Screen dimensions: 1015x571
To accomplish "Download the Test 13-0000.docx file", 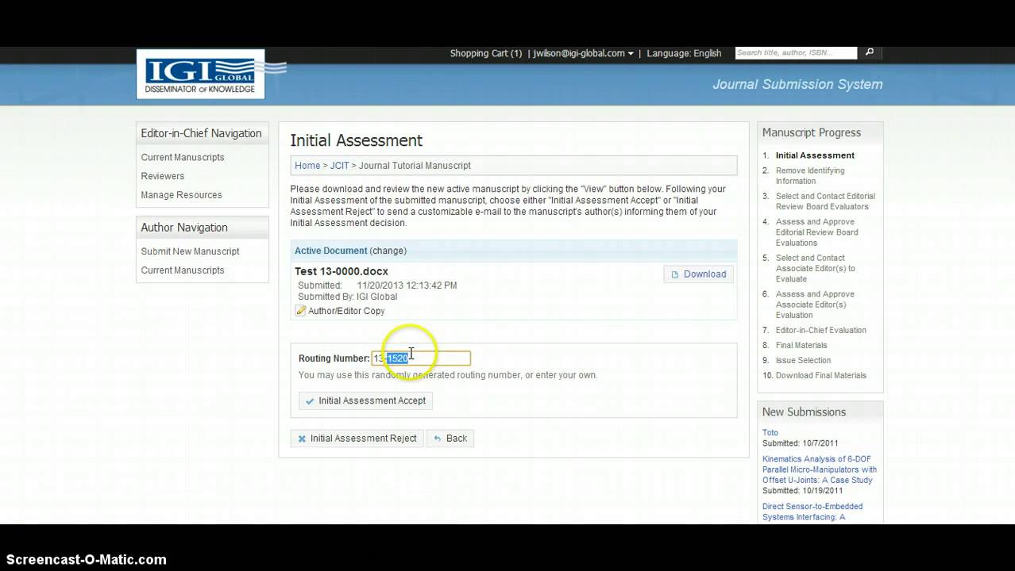I will (x=699, y=274).
